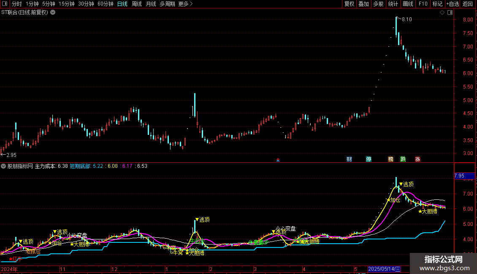Viewport: 477px width, 274px height.
Task: Click the 停 suspension marker icon
Action: [x=369, y=159]
